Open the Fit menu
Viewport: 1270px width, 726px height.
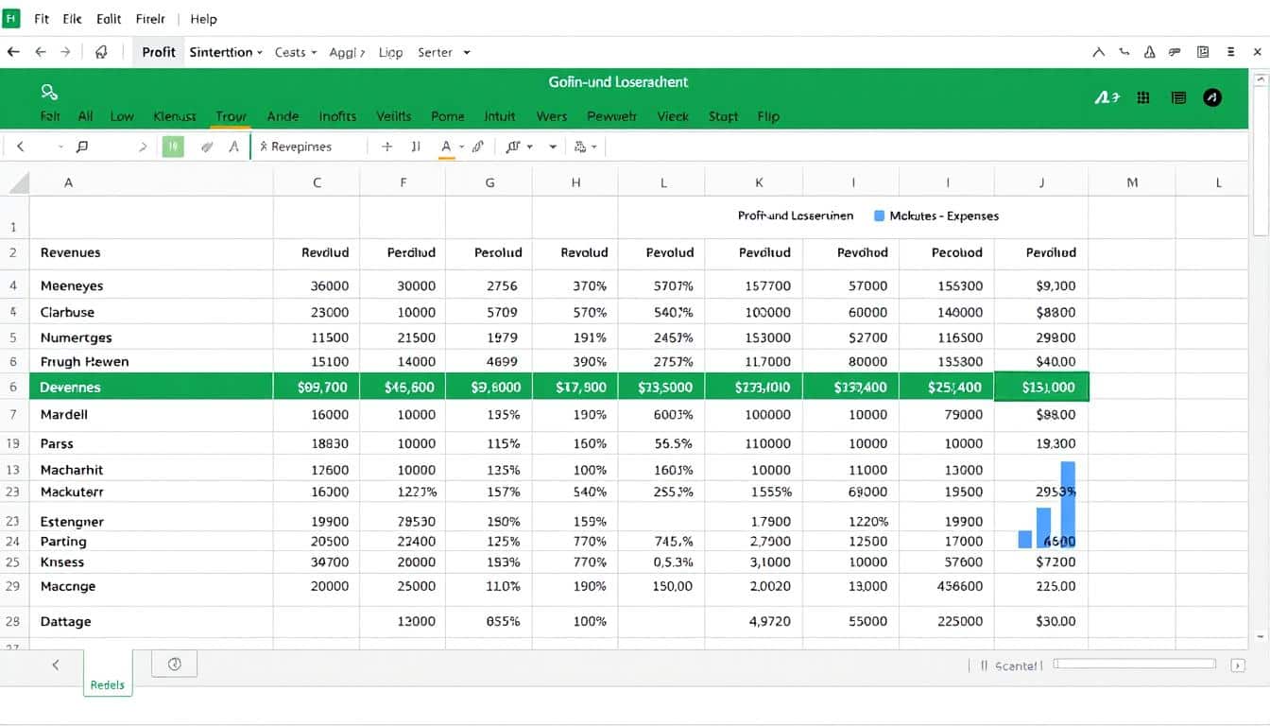(x=42, y=19)
